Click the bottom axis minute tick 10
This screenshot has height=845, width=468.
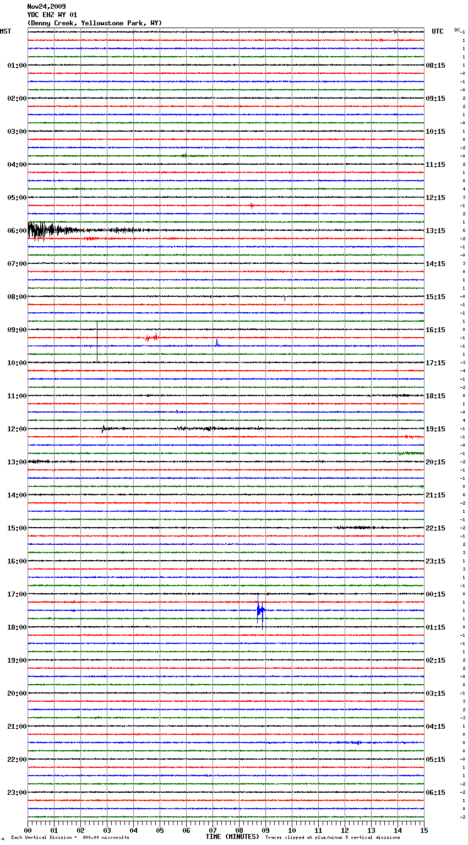(292, 830)
